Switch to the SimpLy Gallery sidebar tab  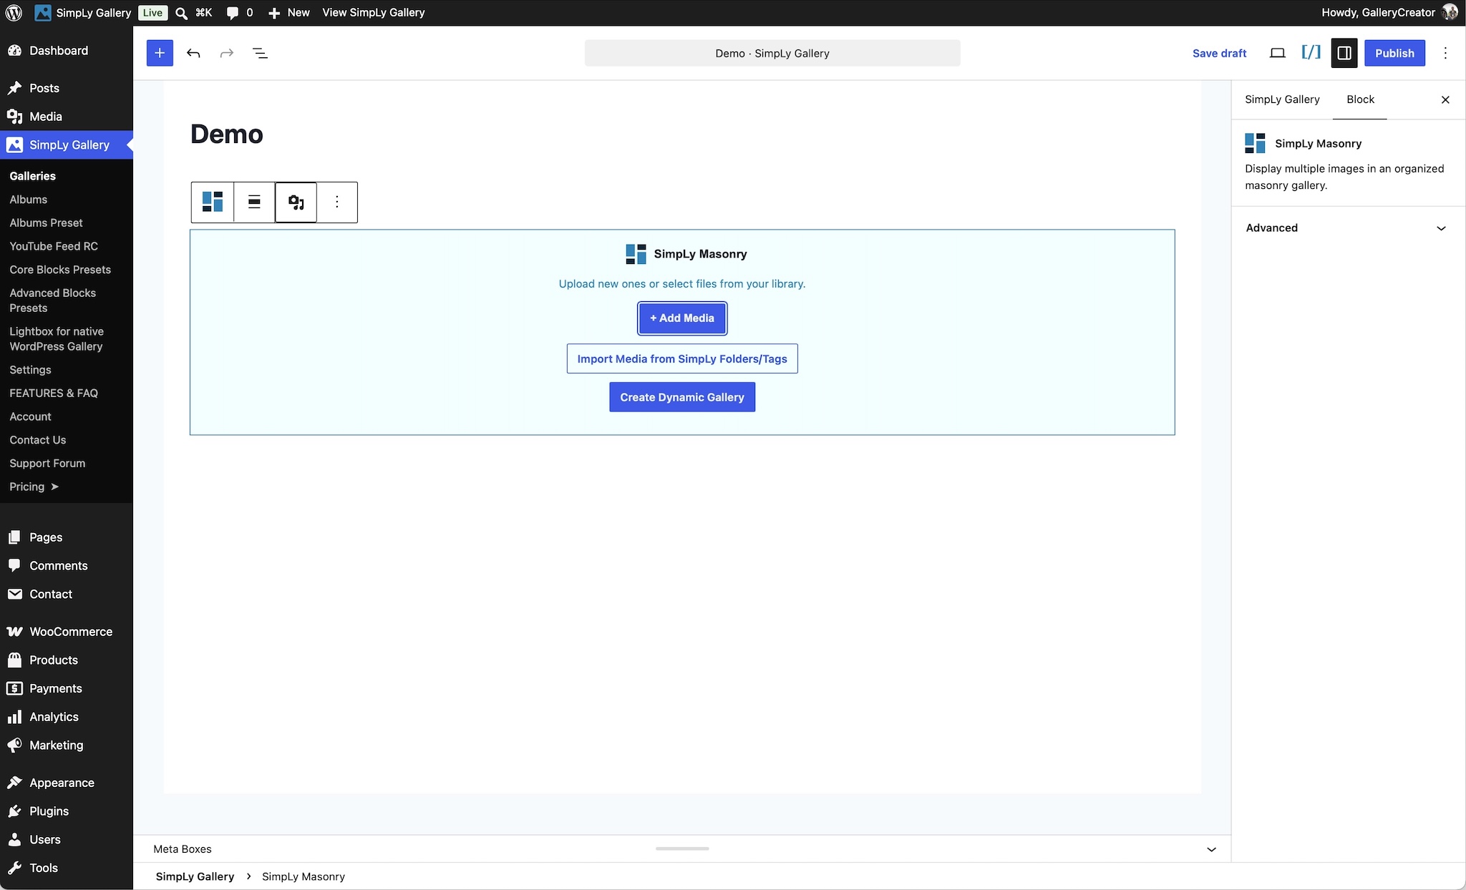tap(1282, 99)
